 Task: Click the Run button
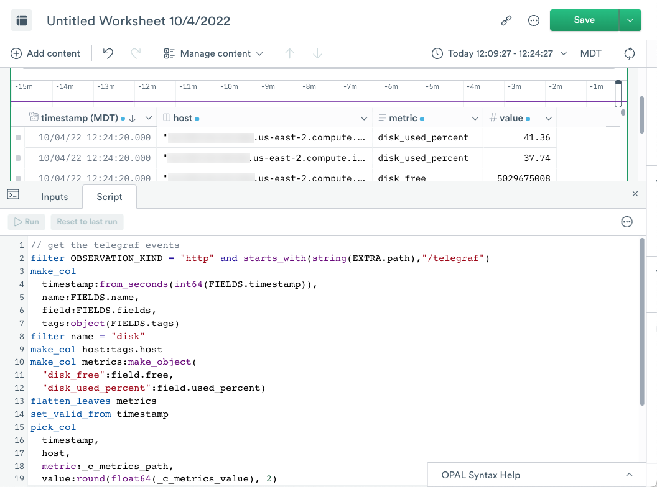point(26,222)
